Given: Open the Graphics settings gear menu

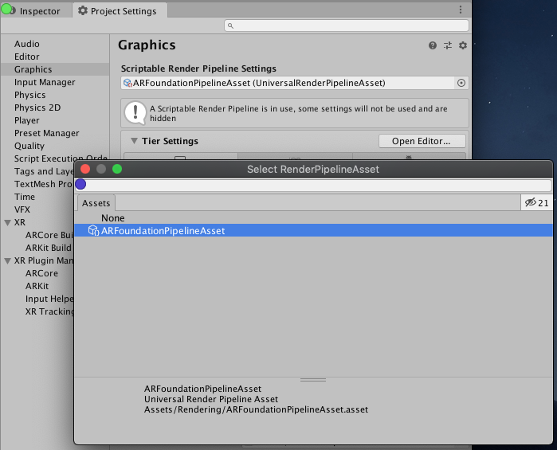Looking at the screenshot, I should point(463,46).
